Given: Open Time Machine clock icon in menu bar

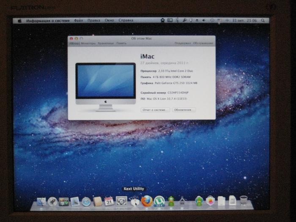Looking at the screenshot, I should click(x=212, y=20).
